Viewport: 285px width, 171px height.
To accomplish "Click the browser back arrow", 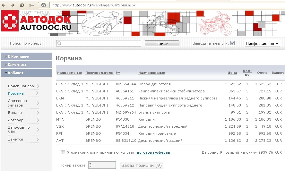I will point(4,5).
